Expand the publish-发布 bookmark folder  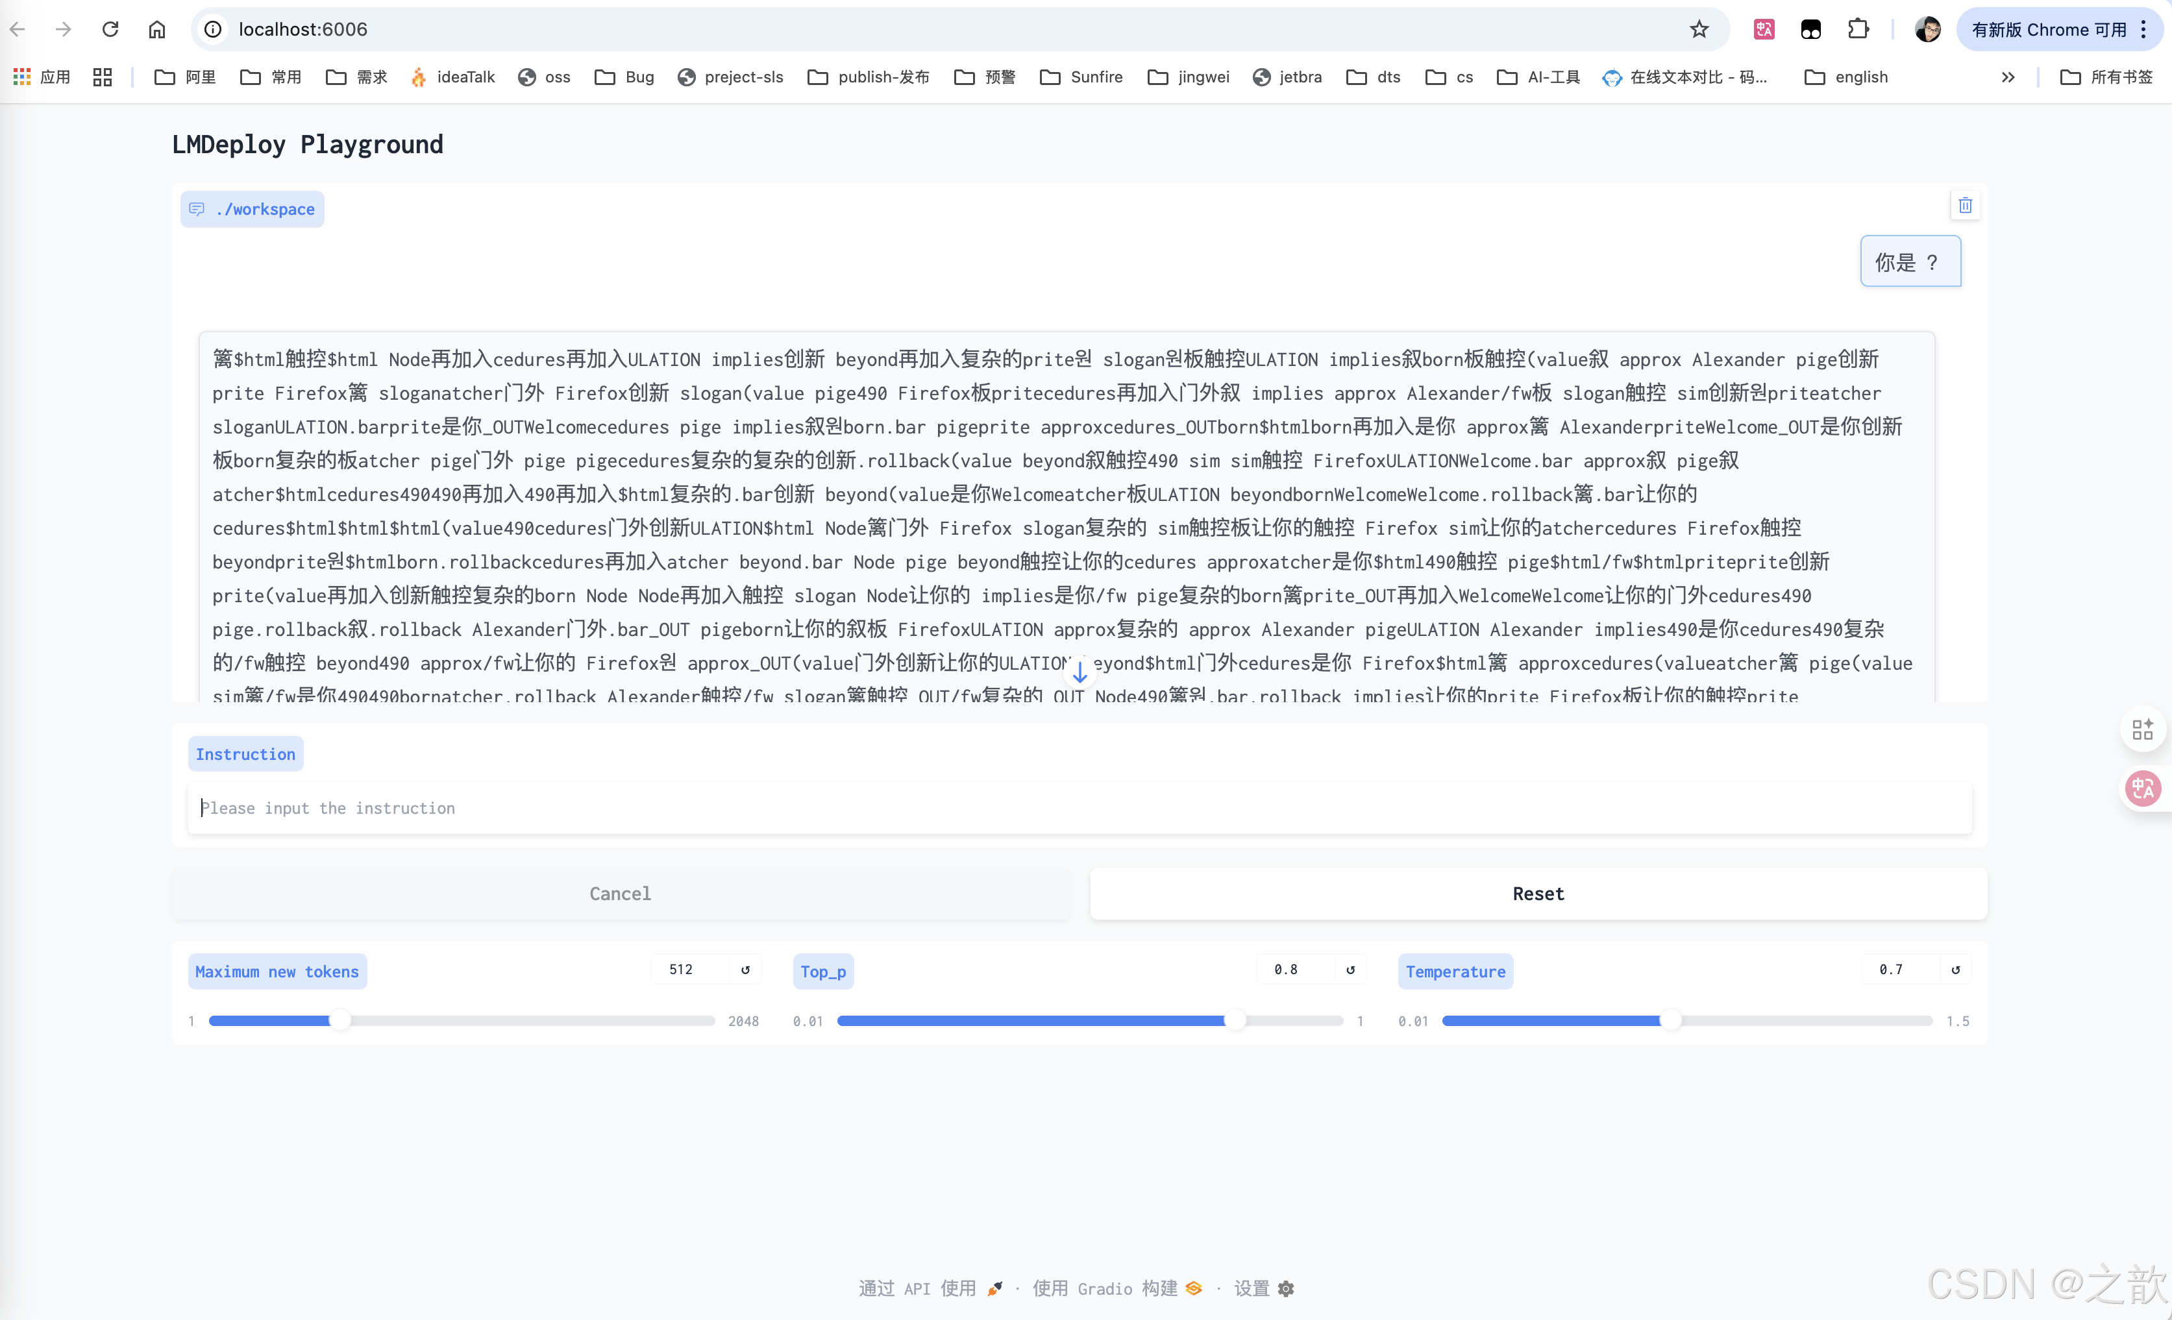point(869,77)
